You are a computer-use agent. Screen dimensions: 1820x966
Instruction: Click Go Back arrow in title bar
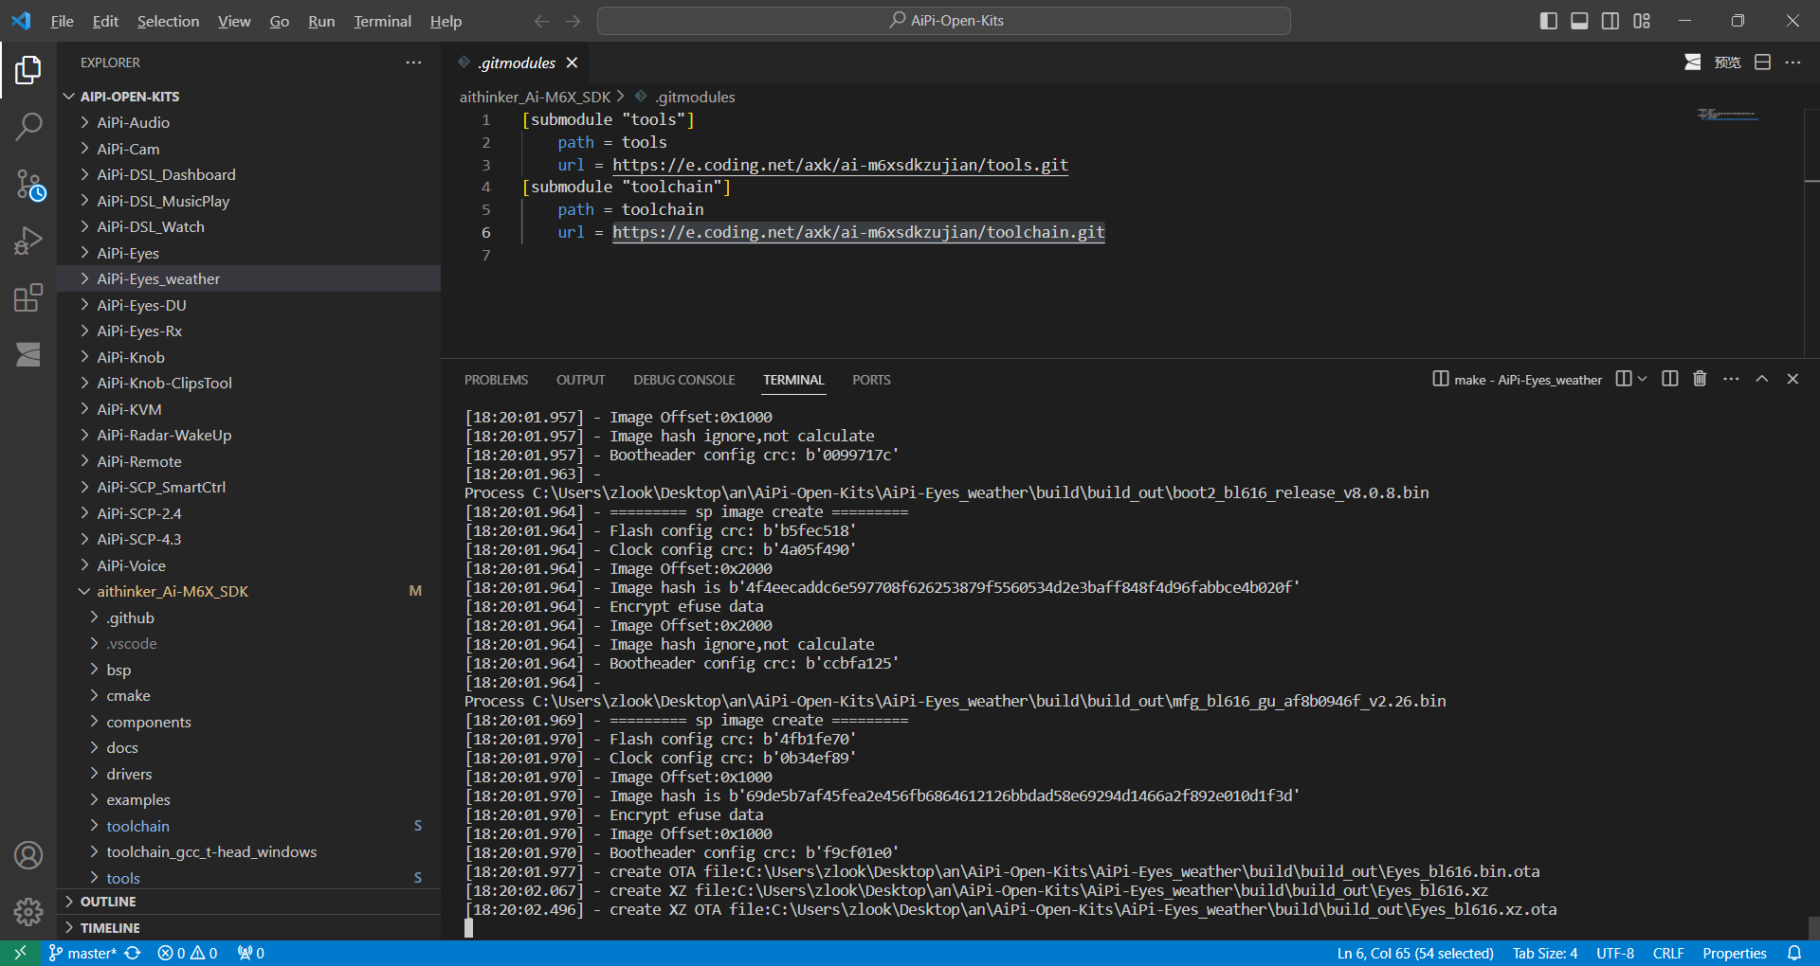pos(541,21)
